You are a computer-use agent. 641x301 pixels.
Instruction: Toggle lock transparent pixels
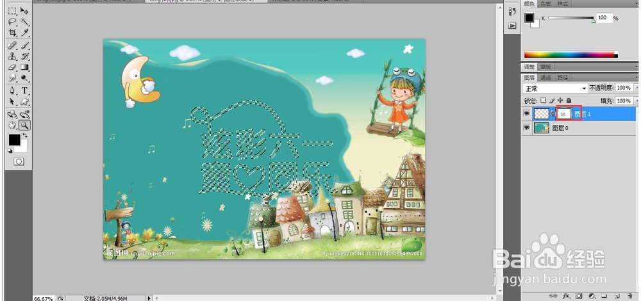tap(544, 100)
